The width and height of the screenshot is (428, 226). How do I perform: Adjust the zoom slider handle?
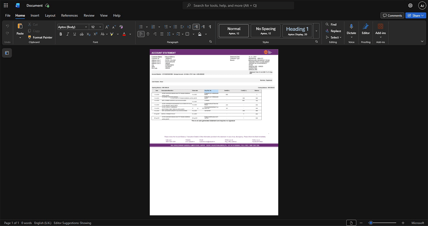371,223
